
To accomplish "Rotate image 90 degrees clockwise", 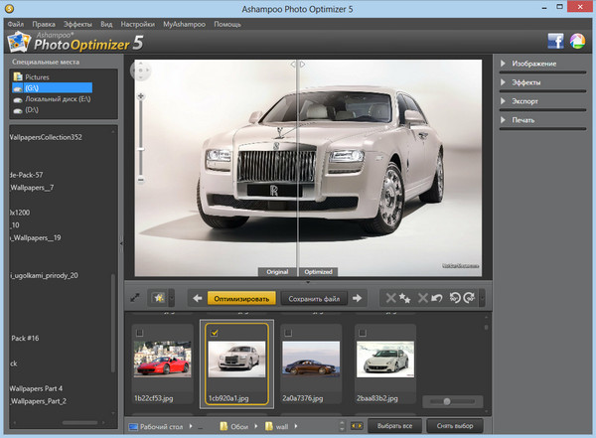I will (x=469, y=298).
